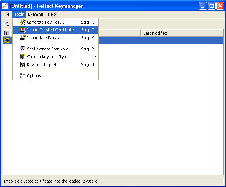
Task: Open the File menu
Action: pos(6,14)
